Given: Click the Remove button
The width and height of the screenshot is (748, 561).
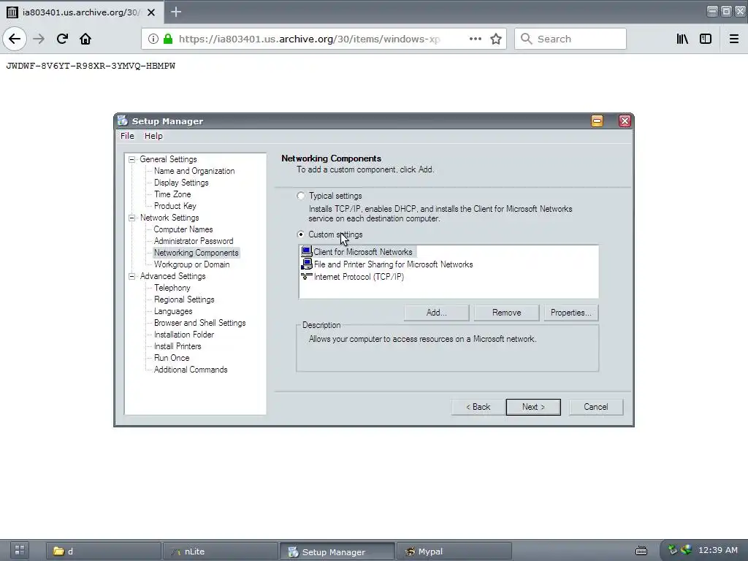Looking at the screenshot, I should (507, 313).
